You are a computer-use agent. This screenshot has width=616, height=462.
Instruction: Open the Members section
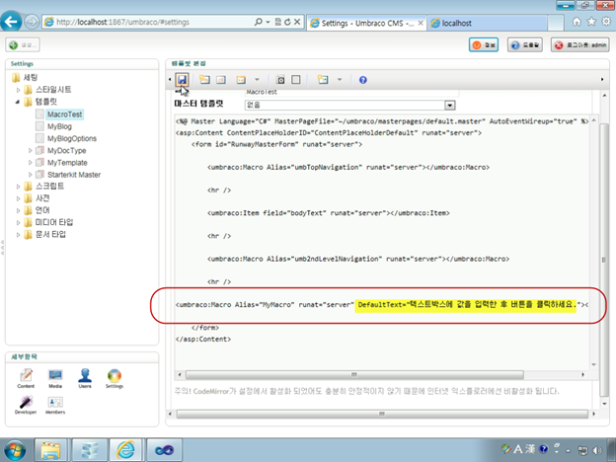click(x=55, y=405)
